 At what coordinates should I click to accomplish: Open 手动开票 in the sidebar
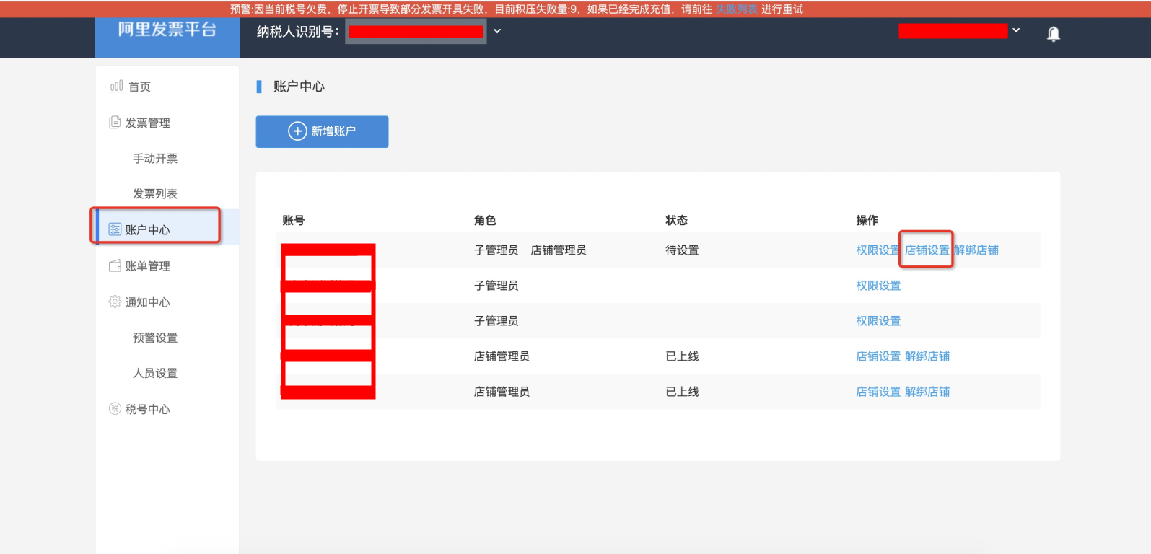[155, 159]
